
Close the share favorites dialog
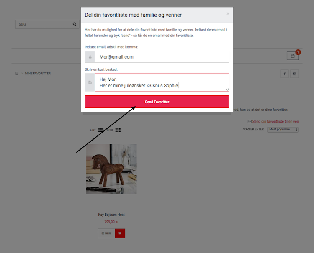(228, 14)
